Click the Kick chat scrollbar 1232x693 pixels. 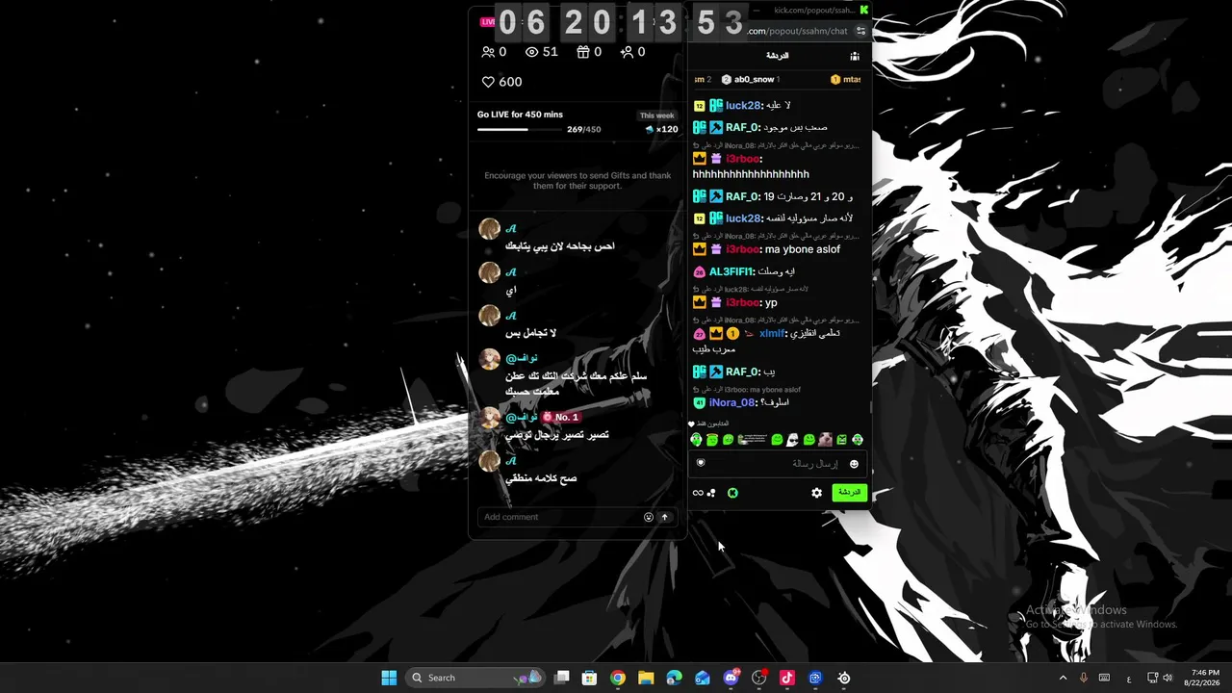pos(870,407)
